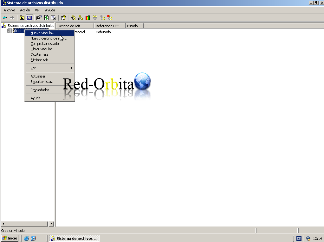This screenshot has width=324, height=242.
Task: Click Exportar lista... in context menu
Action: tap(49, 82)
